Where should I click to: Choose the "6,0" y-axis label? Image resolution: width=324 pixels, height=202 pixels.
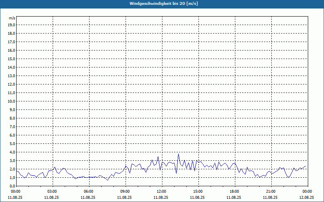pyautogui.click(x=13, y=135)
